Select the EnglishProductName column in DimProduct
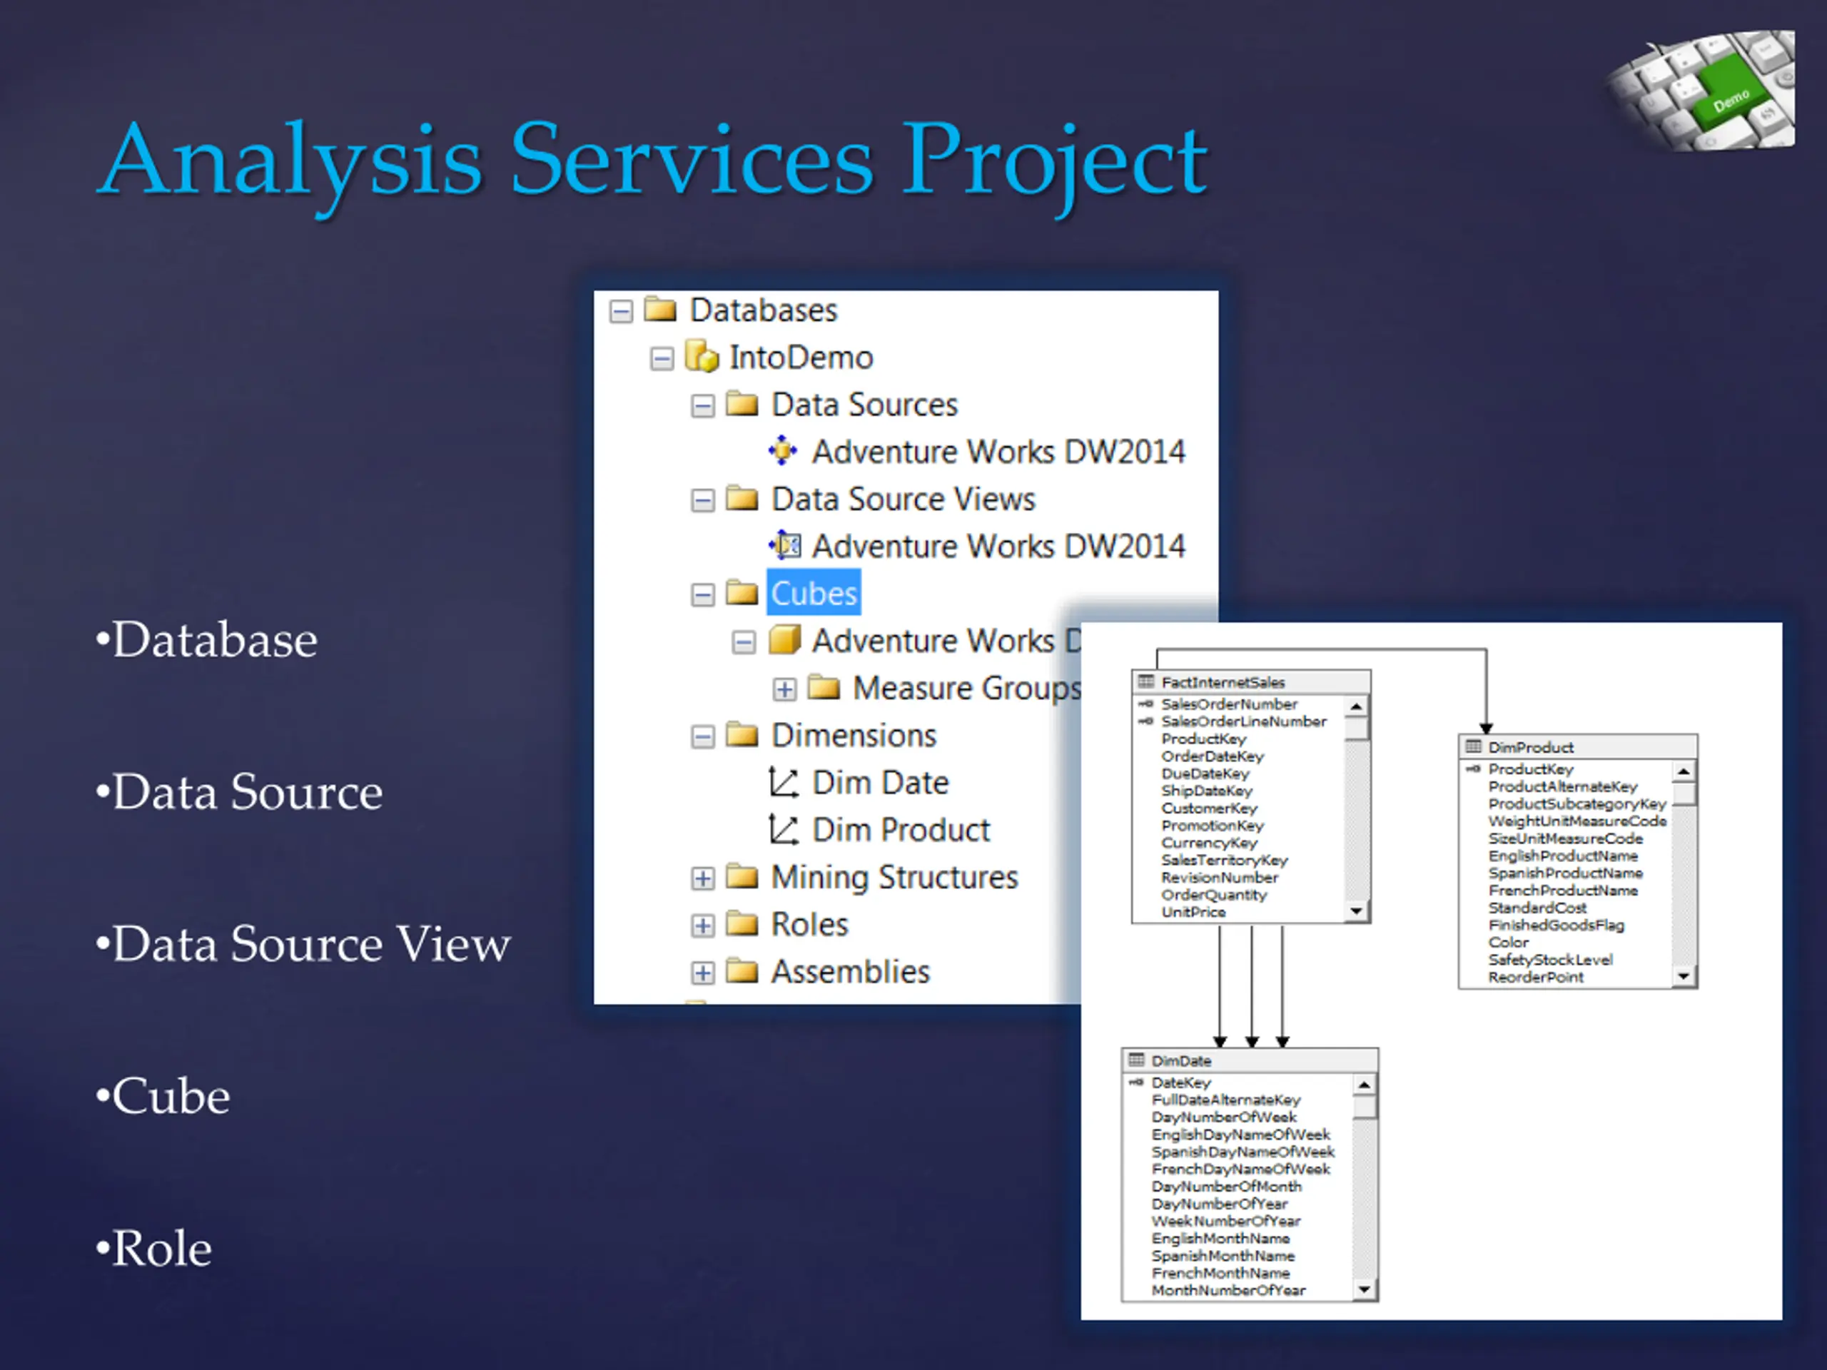Screen dimensions: 1827x1370 1563,856
